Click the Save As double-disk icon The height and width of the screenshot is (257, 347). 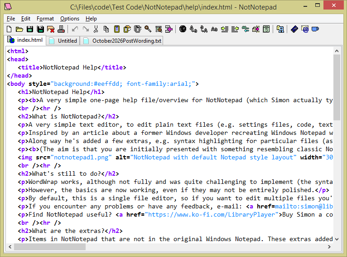[40, 29]
